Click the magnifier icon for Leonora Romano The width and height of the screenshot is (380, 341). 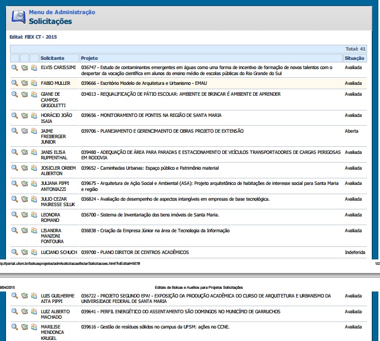point(15,215)
